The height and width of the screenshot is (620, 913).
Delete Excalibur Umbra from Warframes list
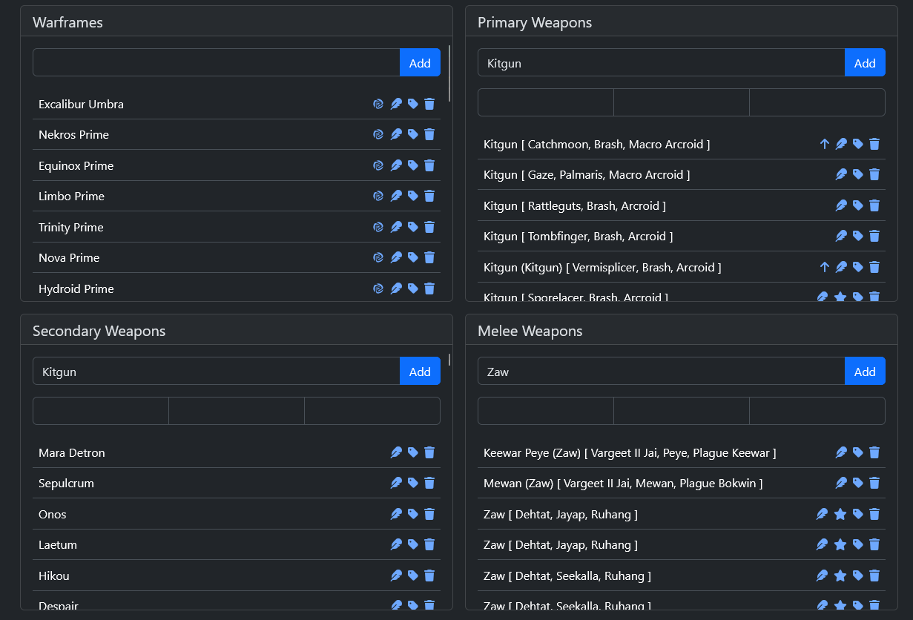coord(429,104)
